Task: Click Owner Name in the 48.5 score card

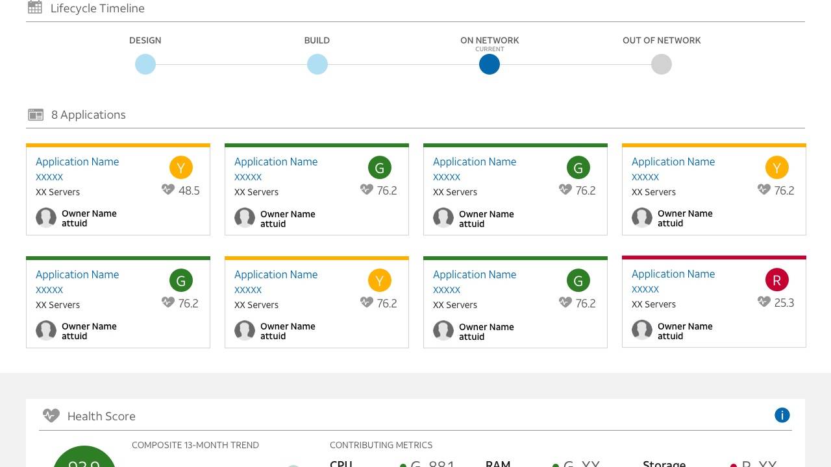Action: 89,213
